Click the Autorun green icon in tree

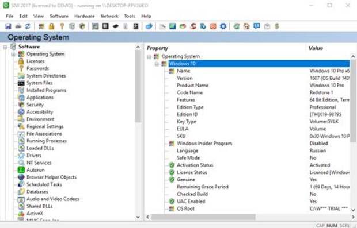click(x=21, y=170)
